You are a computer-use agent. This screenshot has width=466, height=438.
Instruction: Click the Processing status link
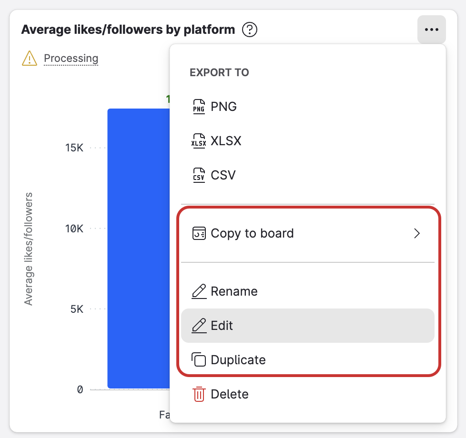[71, 59]
